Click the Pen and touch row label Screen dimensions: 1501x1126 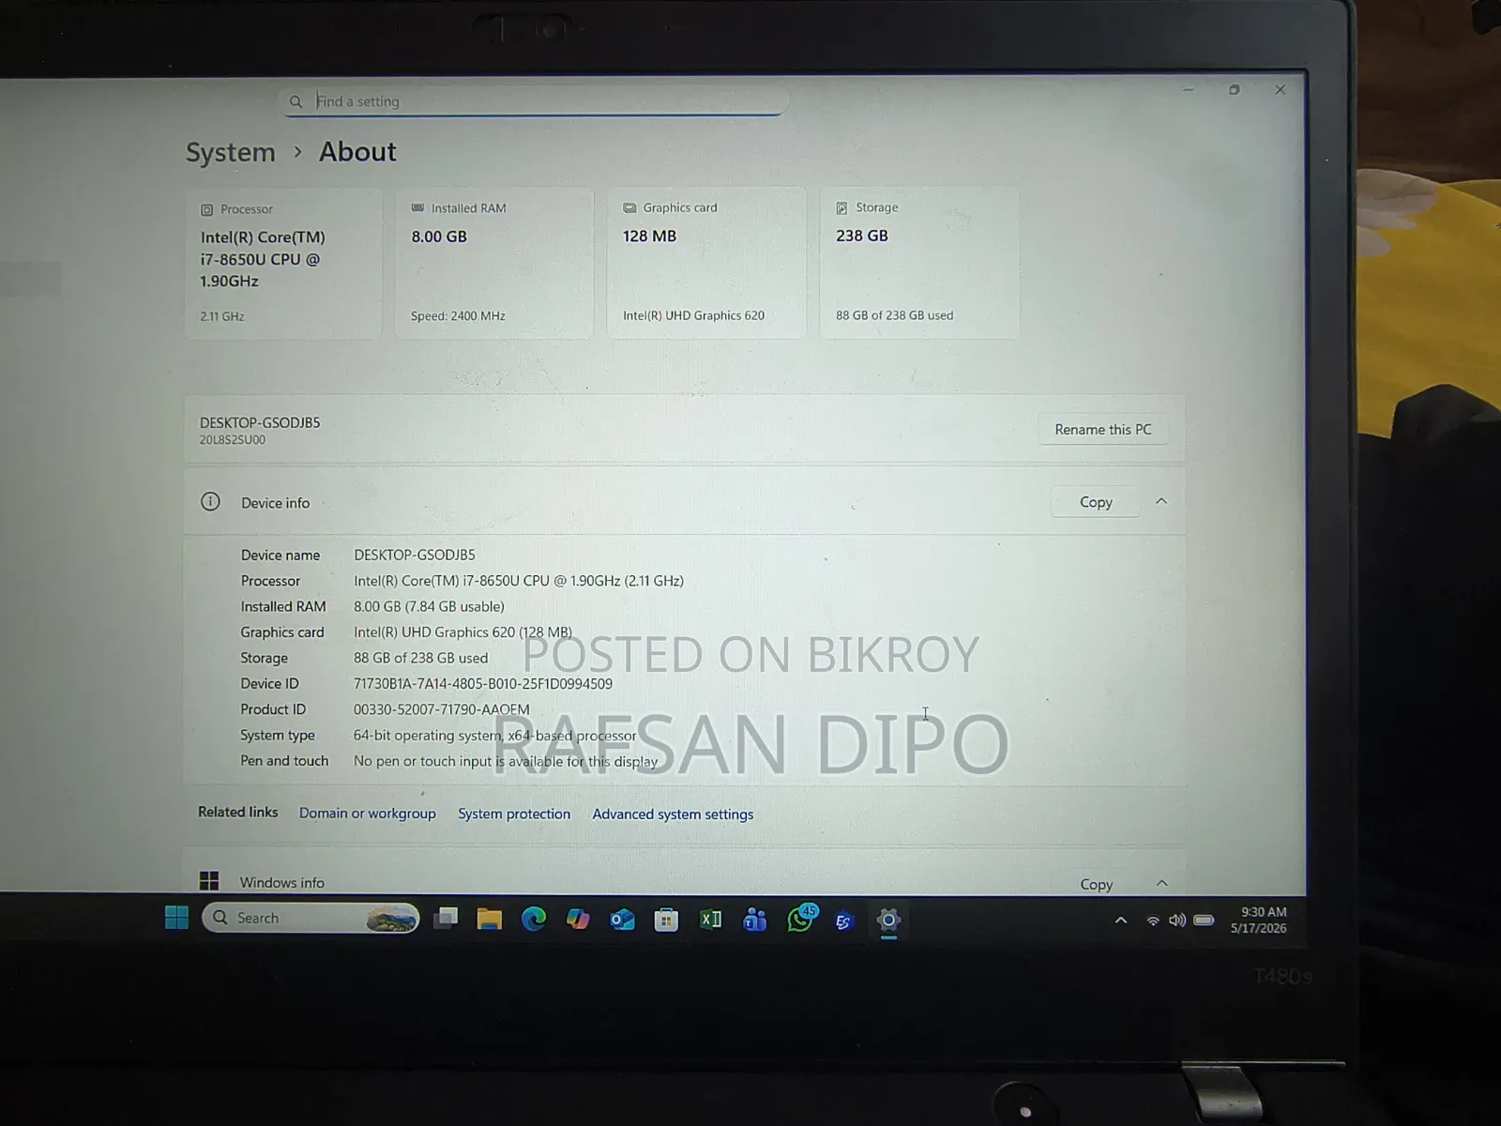coord(284,761)
